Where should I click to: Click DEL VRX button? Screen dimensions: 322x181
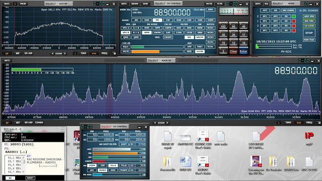(x=309, y=21)
